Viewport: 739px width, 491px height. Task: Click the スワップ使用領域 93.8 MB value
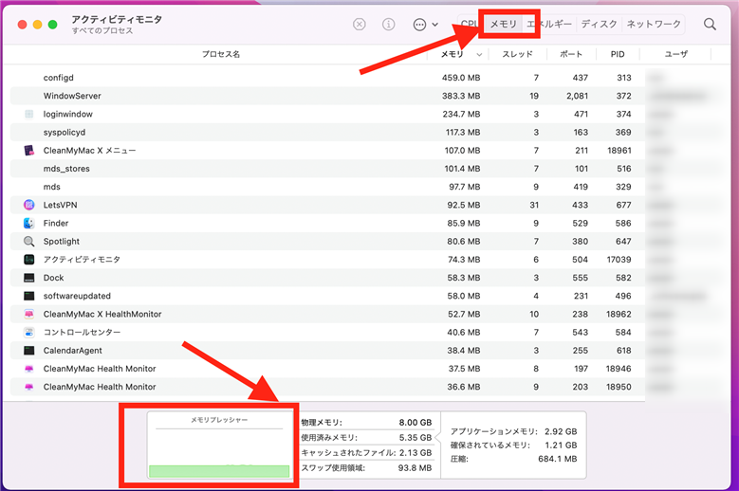coord(415,468)
